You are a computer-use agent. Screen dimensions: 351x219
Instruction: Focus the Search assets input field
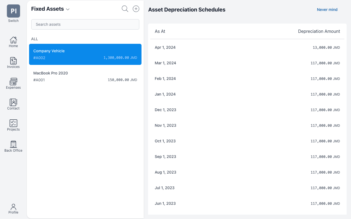tap(85, 24)
